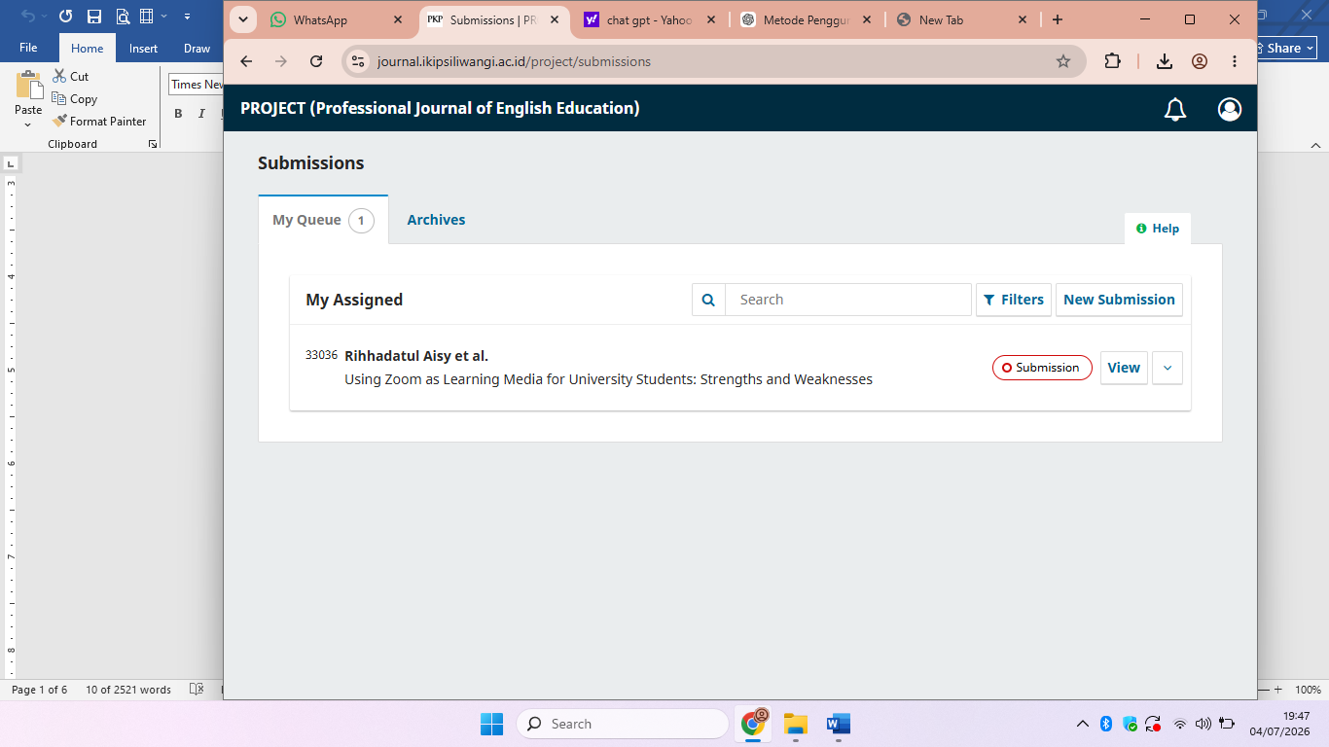Click Redo icon in Word title bar
Viewport: 1329px width, 747px height.
click(x=65, y=17)
